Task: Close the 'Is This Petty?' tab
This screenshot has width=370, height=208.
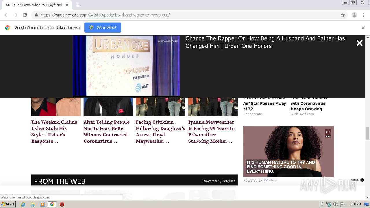Action: pos(67,5)
